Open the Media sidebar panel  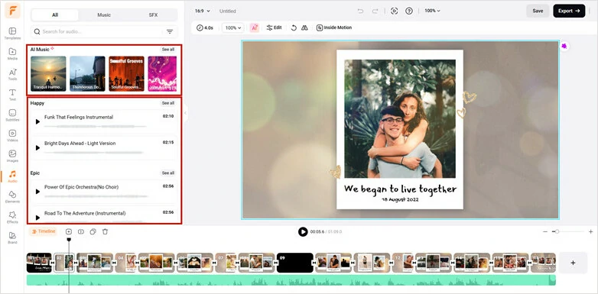tap(12, 54)
